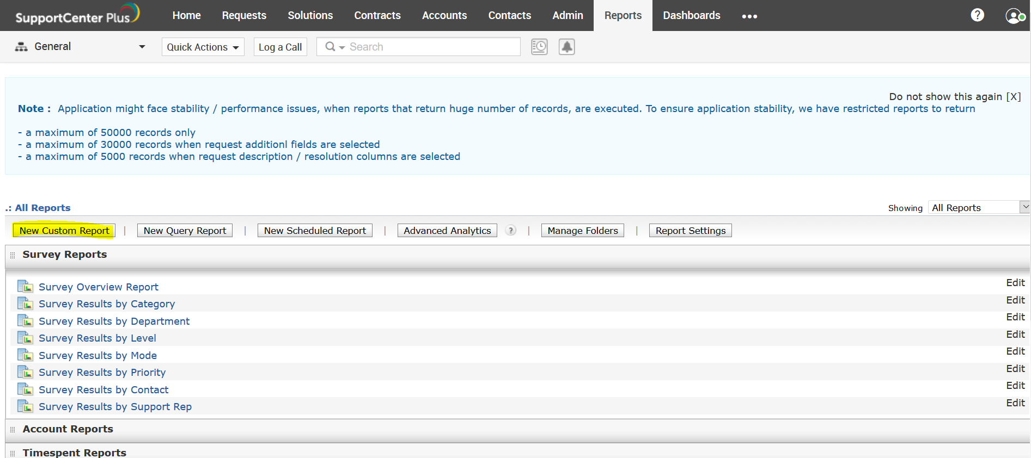Expand the Account Reports section
Screen dimensions: 1031x458
[x=68, y=429]
